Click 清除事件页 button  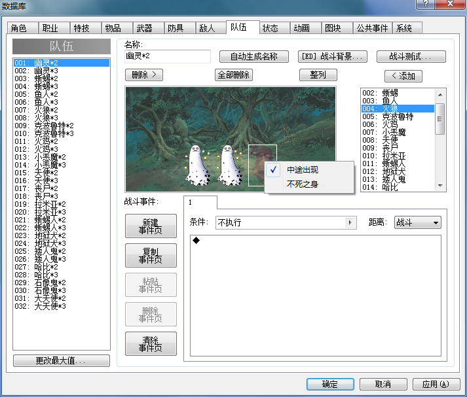[x=151, y=344]
